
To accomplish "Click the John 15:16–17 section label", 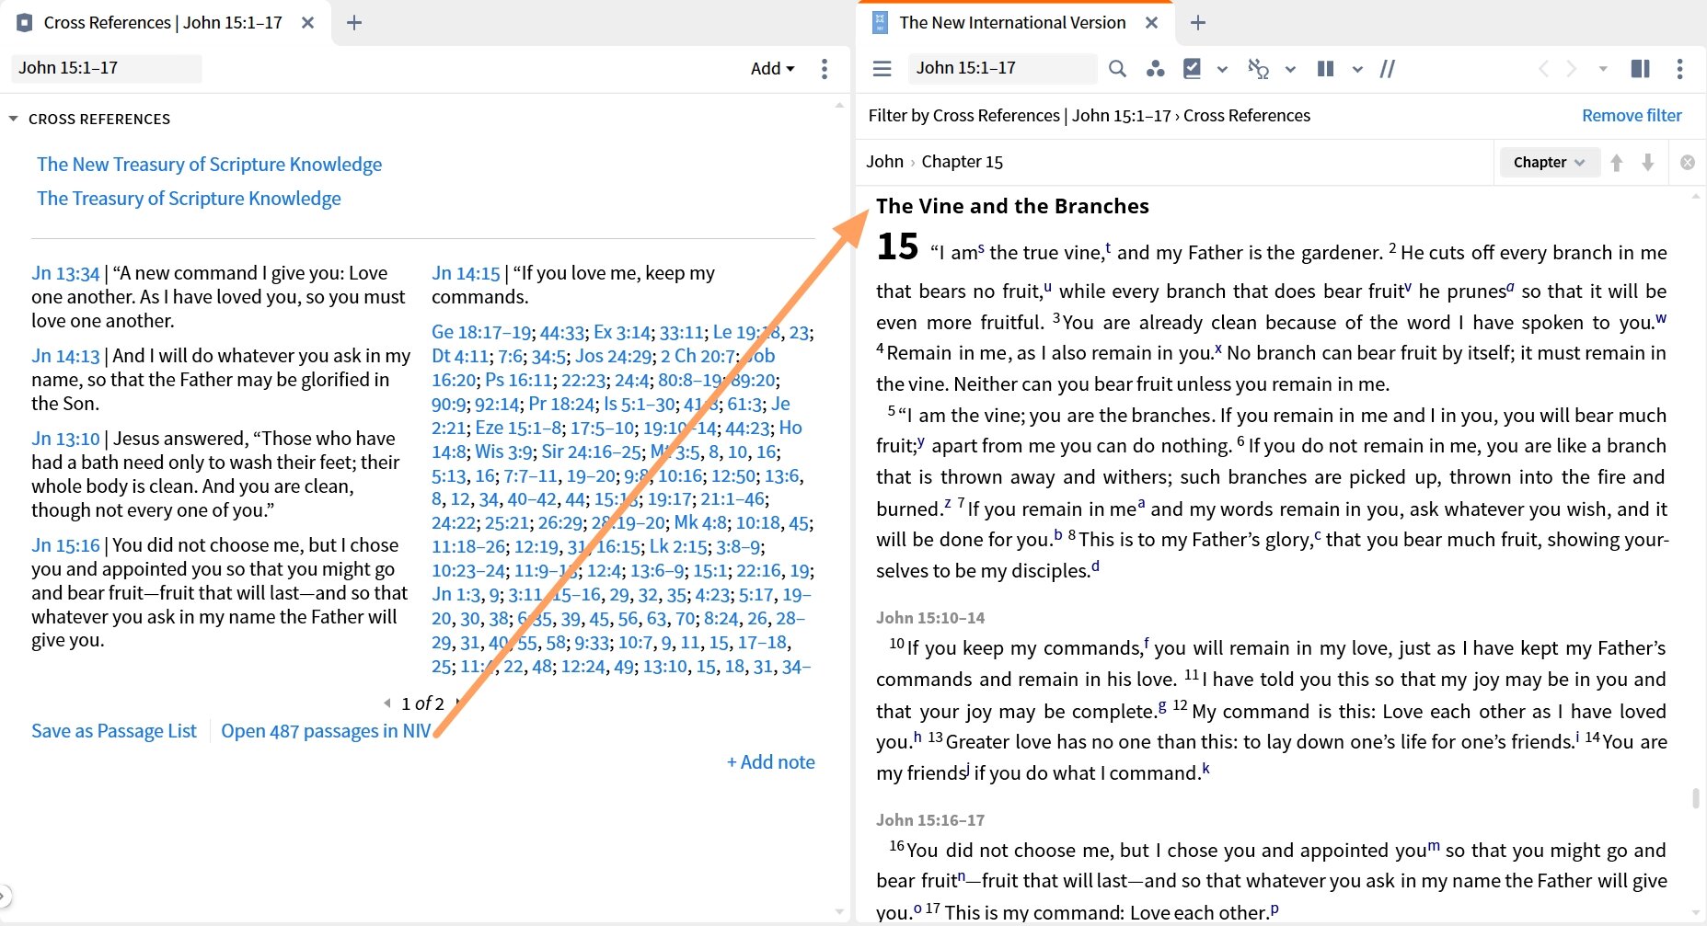I will pos(929,820).
